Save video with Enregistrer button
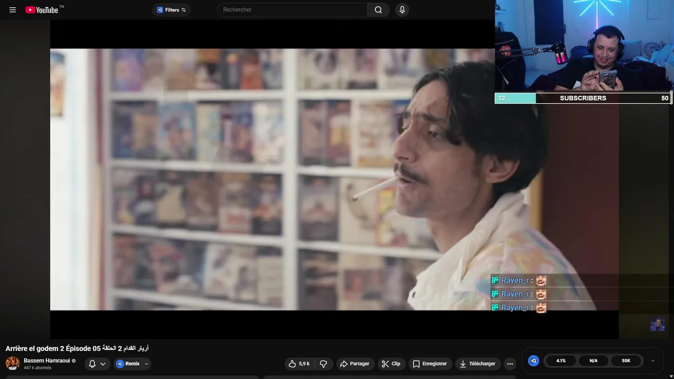The image size is (674, 379). (430, 364)
